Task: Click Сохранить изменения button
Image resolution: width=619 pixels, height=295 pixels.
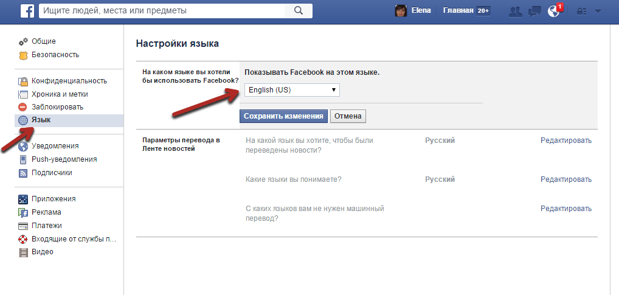Action: (283, 116)
